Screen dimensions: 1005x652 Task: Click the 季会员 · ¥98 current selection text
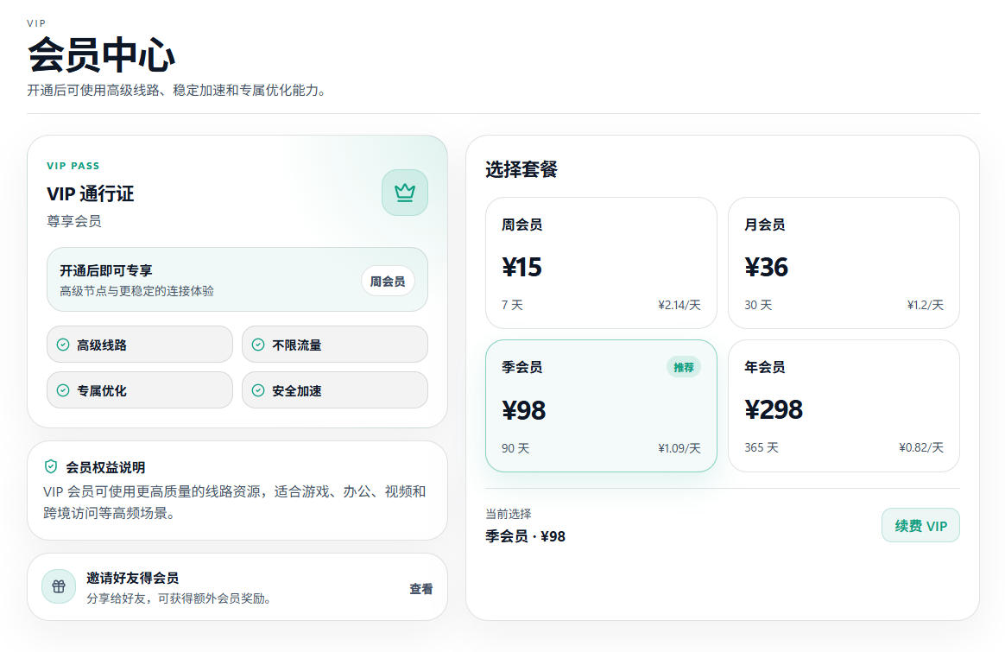pos(525,536)
